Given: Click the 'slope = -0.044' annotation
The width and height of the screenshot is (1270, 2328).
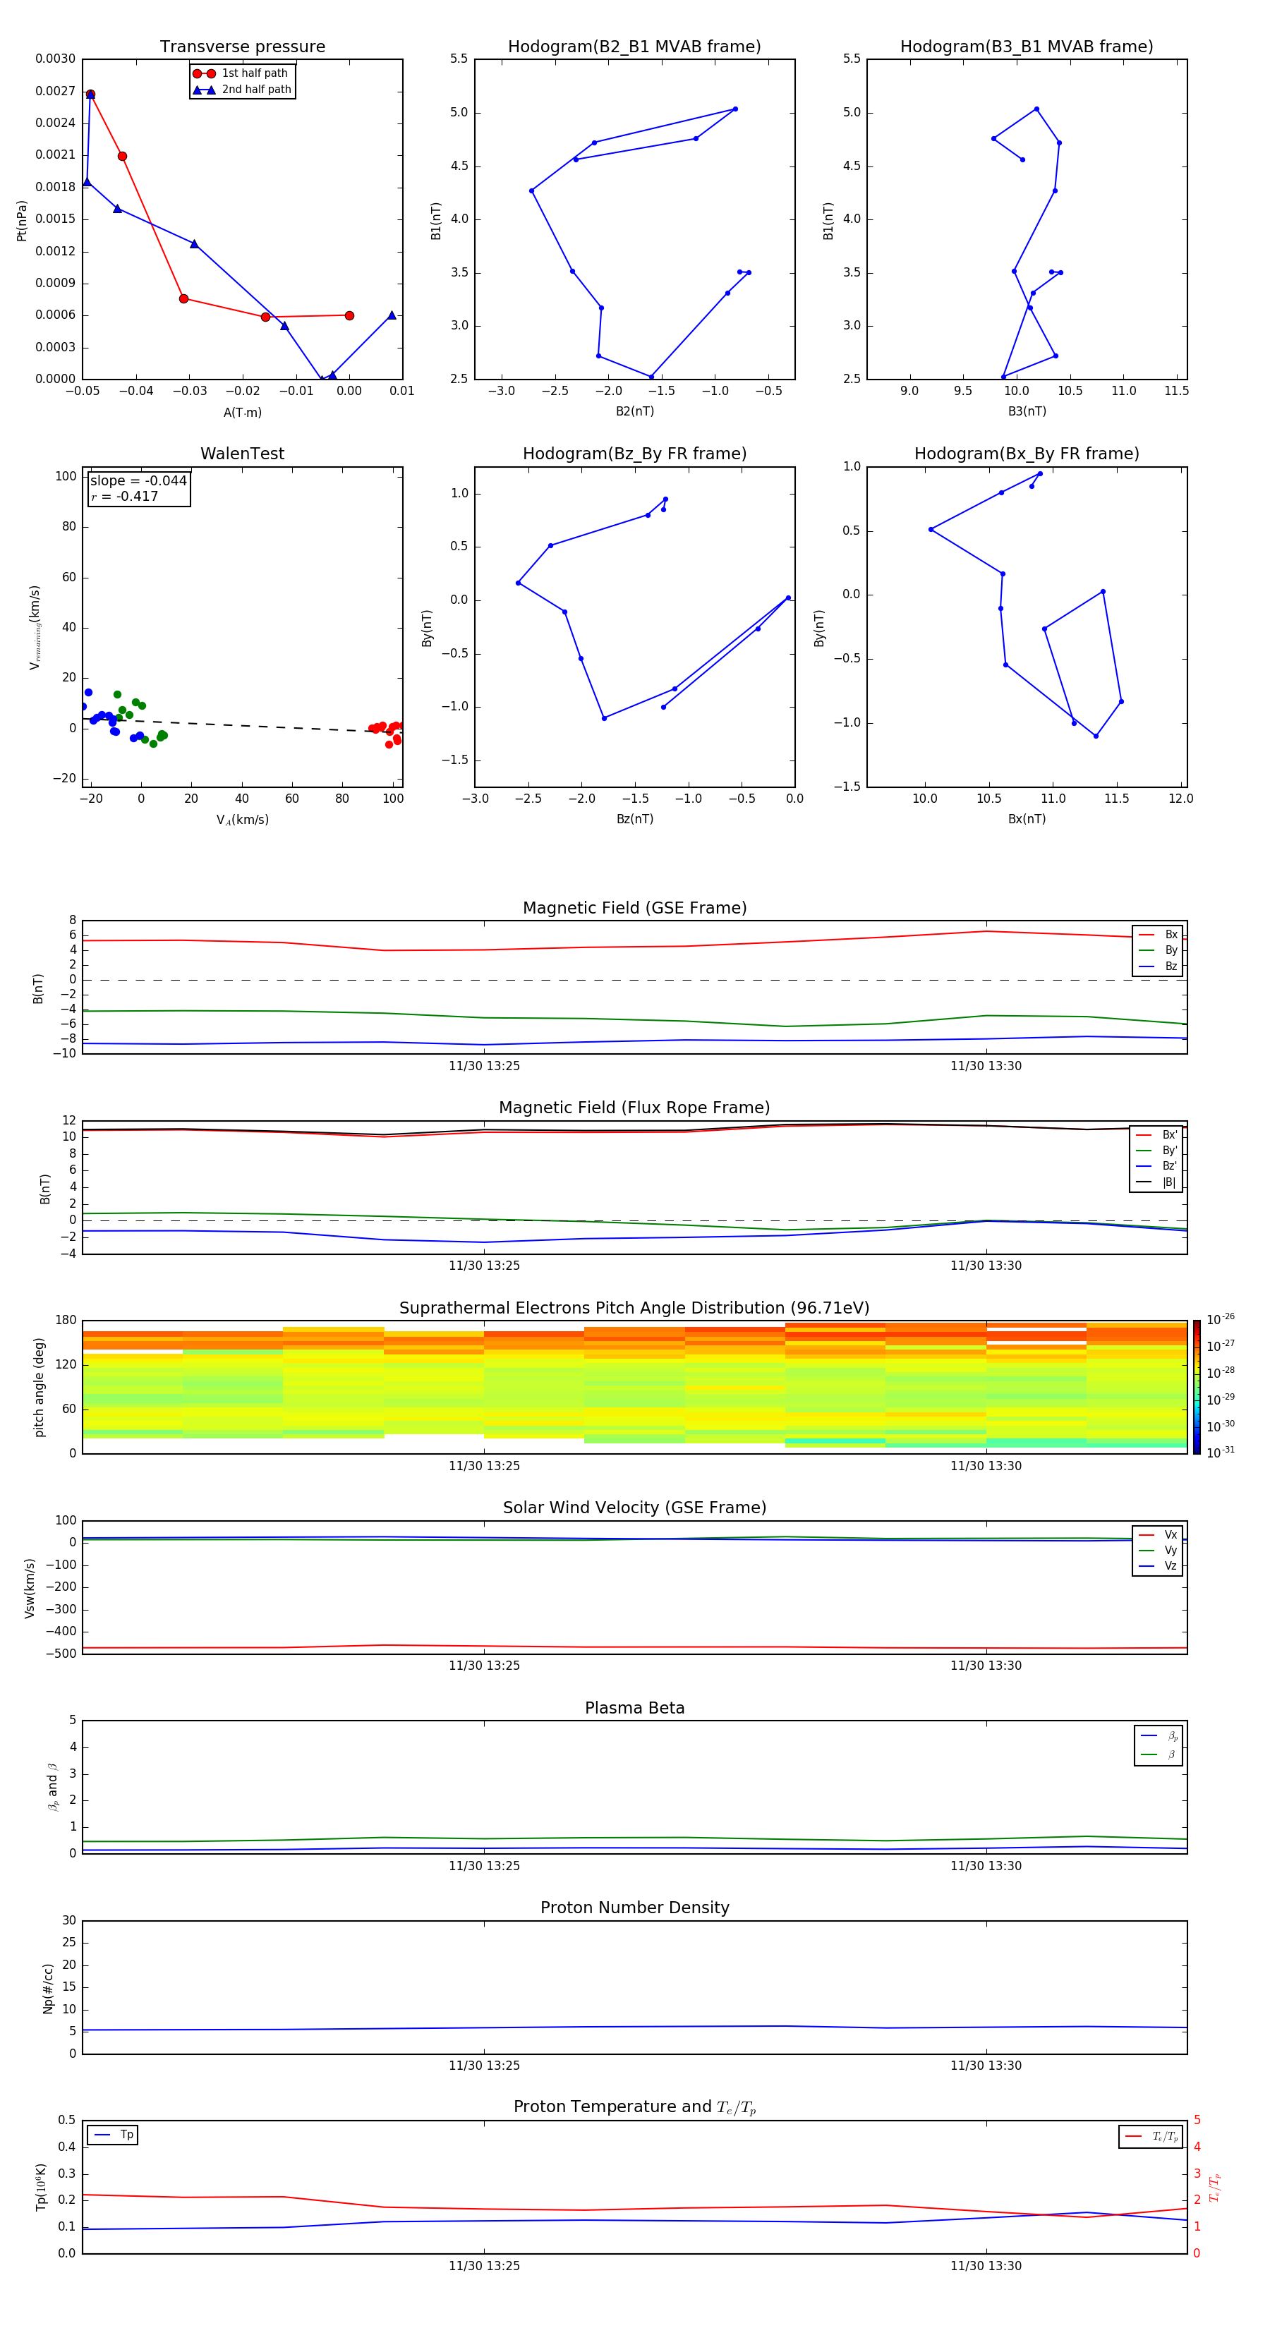Looking at the screenshot, I should (138, 481).
